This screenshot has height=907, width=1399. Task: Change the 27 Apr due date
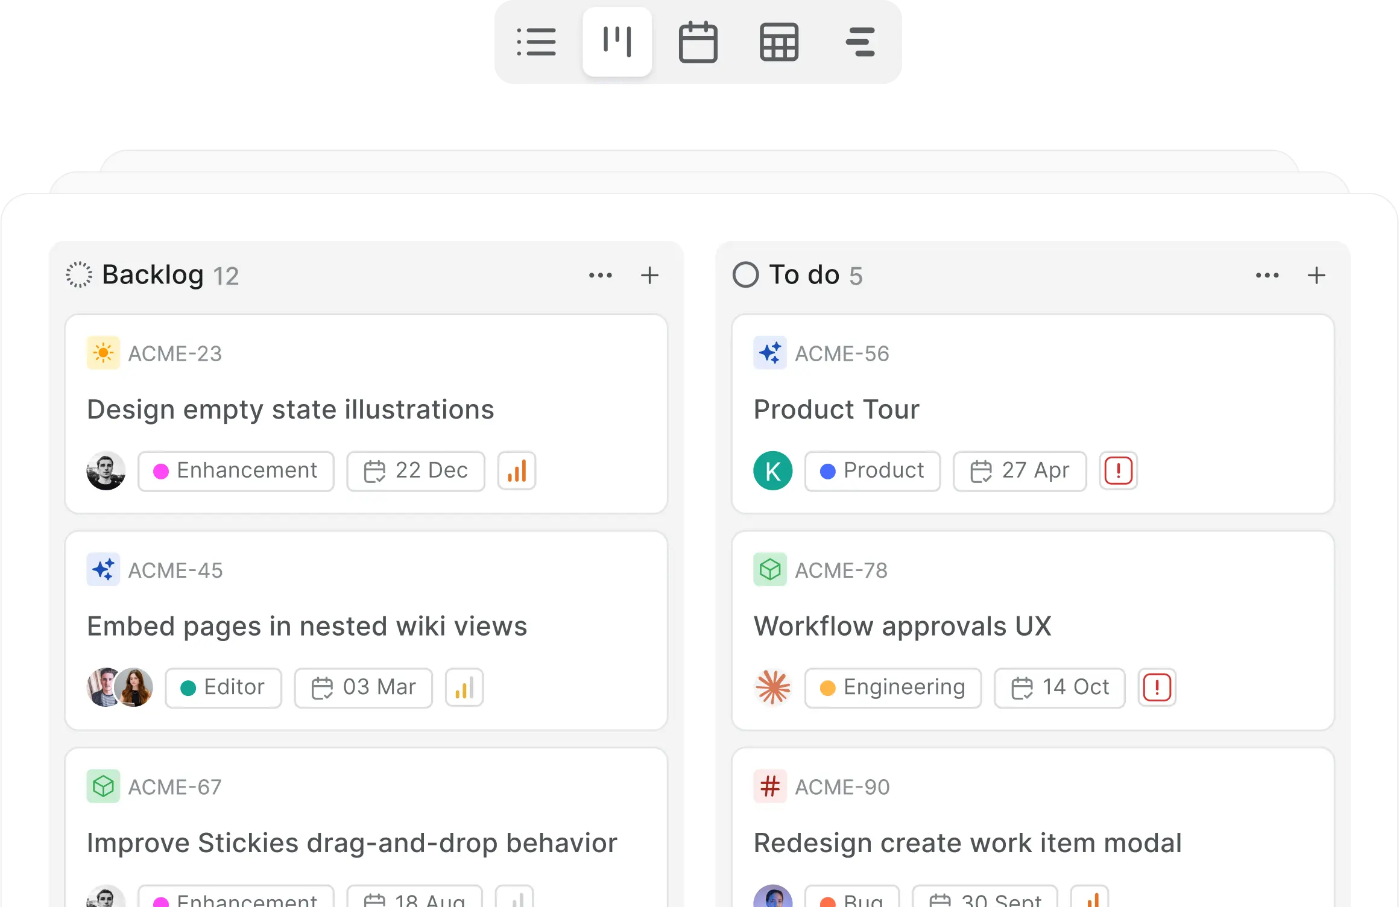click(1019, 471)
